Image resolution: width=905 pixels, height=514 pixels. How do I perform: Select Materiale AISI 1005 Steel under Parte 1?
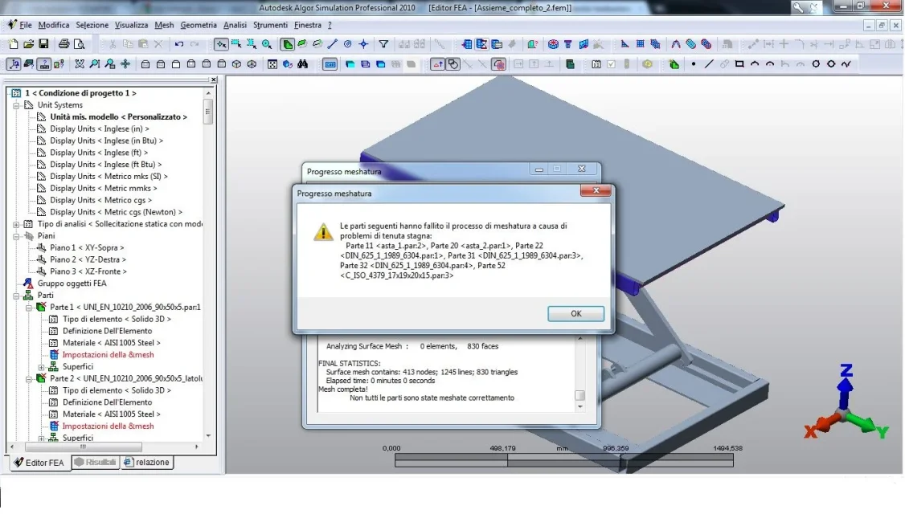(112, 343)
